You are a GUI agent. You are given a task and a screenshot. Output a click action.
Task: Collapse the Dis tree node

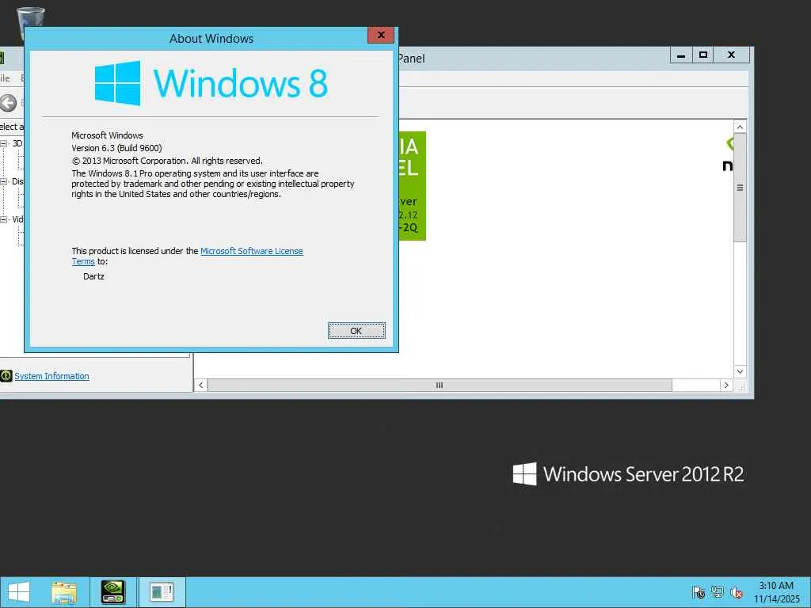click(x=4, y=181)
